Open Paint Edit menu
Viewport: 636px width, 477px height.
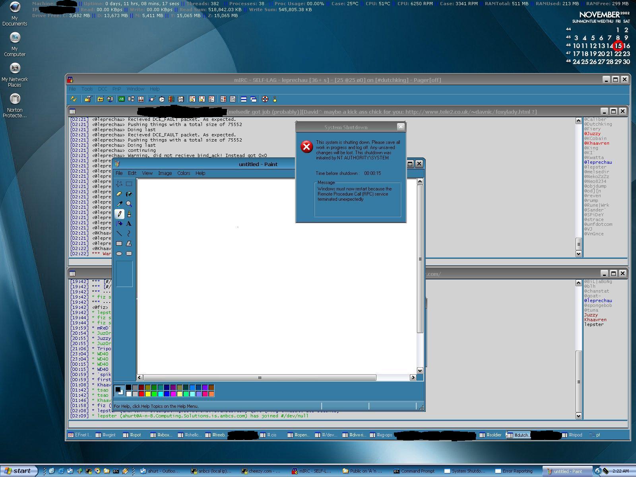click(x=132, y=173)
